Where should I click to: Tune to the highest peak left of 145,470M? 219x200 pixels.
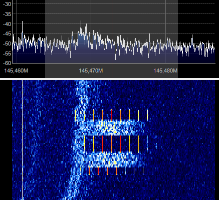pos(81,21)
